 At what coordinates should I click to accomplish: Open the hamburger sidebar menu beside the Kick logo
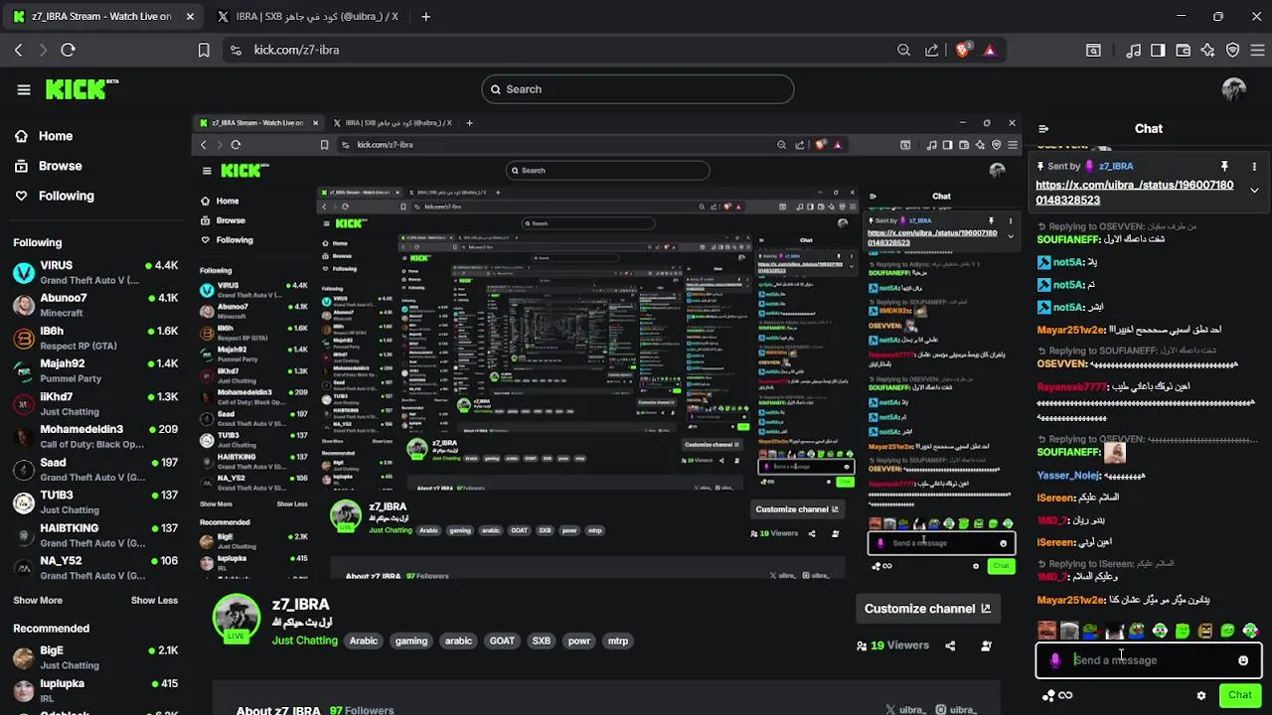click(x=24, y=89)
